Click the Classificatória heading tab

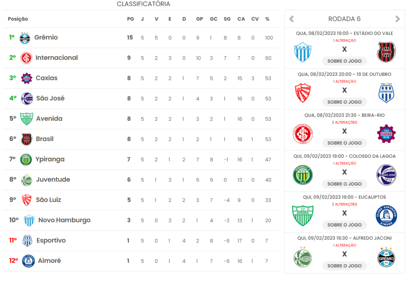click(143, 4)
